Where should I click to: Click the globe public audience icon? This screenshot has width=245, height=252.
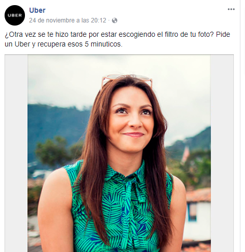pyautogui.click(x=115, y=20)
